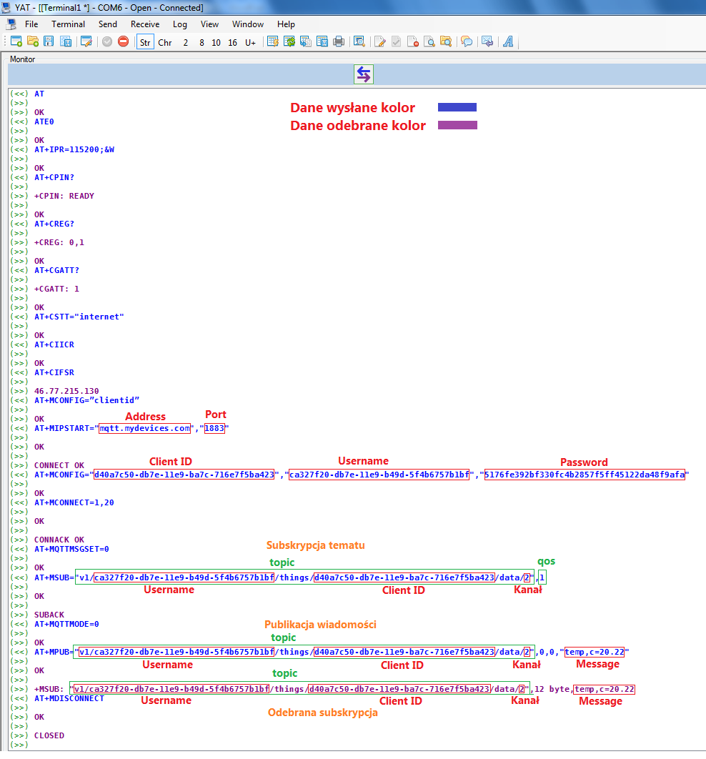Click the ATE0 command line

point(44,121)
